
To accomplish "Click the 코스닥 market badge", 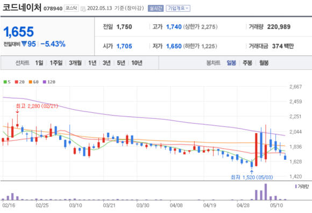I will pos(71,8).
